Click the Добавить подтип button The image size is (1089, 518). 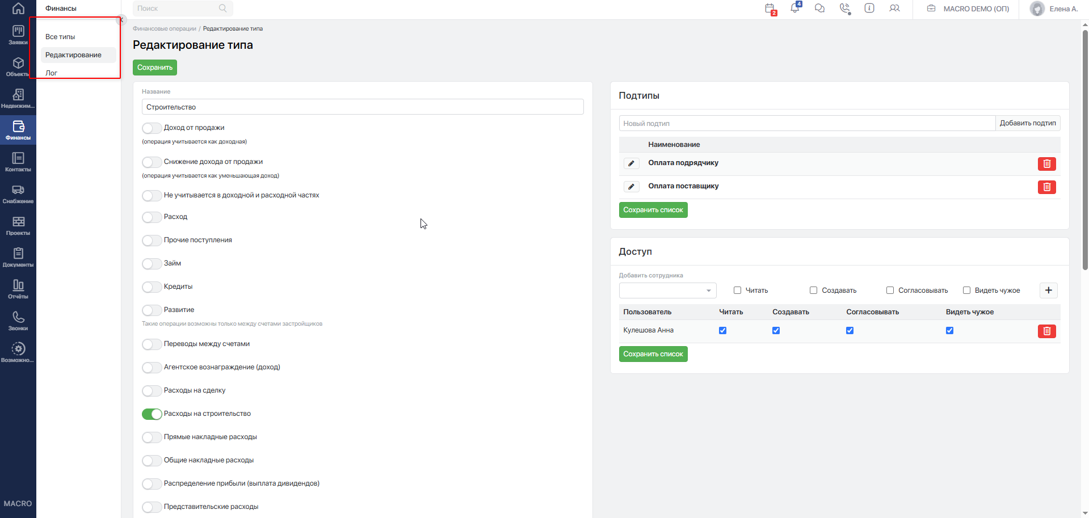[x=1028, y=123]
